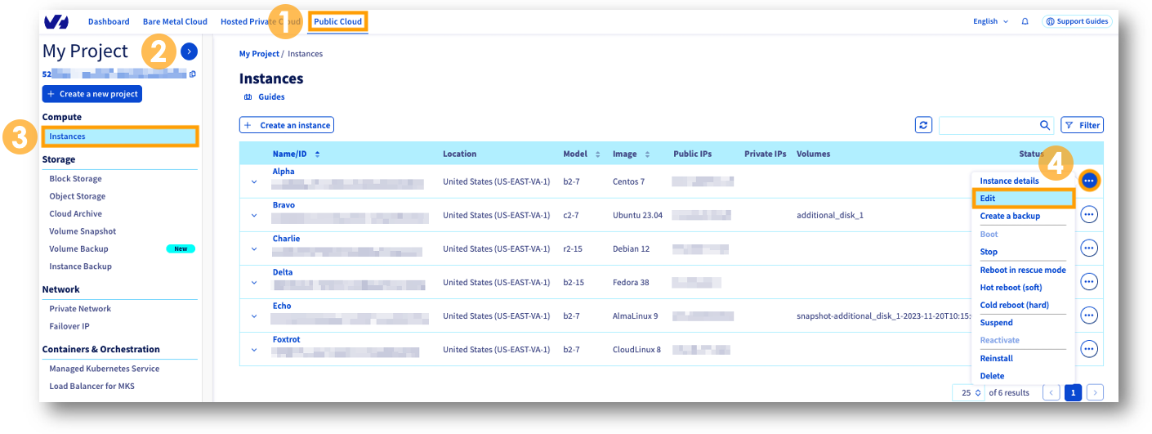1152x434 pixels.
Task: Choose Reboot in rescue mode
Action: coord(1023,270)
